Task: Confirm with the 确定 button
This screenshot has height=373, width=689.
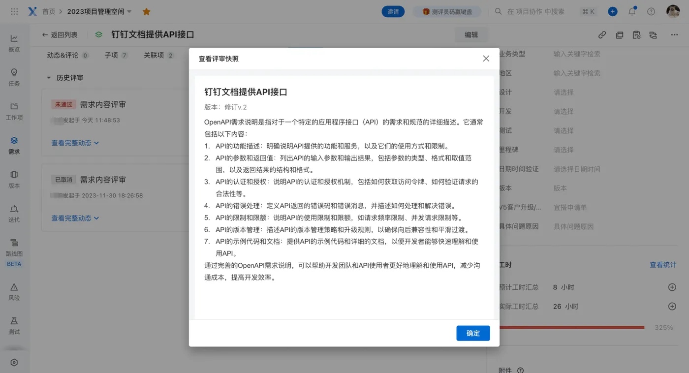Action: [x=473, y=333]
